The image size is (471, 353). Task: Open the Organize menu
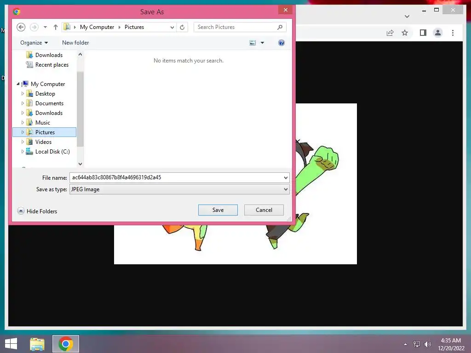[34, 43]
